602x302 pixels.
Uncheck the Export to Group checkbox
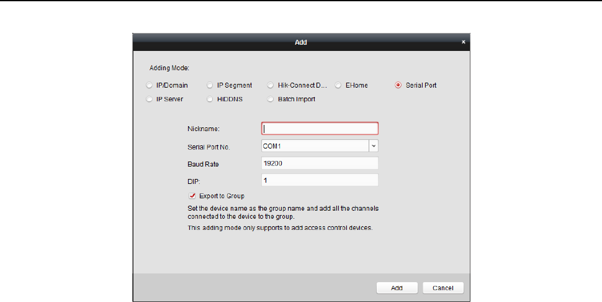point(192,196)
